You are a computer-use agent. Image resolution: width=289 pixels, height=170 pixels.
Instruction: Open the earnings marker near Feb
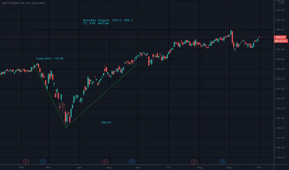tap(26, 162)
